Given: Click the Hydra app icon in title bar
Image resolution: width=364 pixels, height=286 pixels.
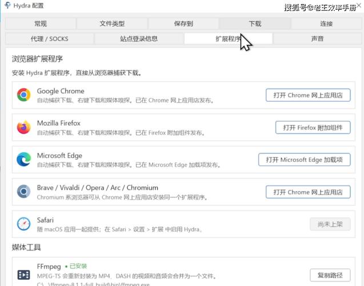Looking at the screenshot, I should point(7,5).
